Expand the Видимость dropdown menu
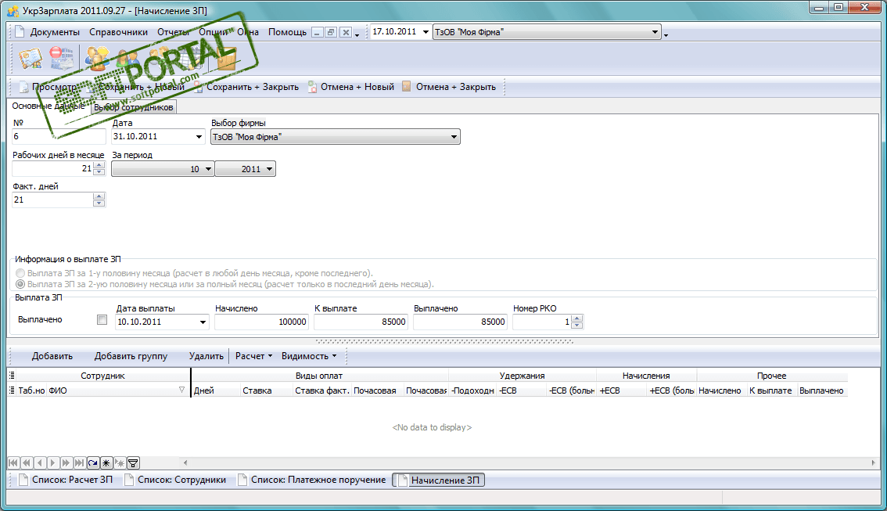 309,356
